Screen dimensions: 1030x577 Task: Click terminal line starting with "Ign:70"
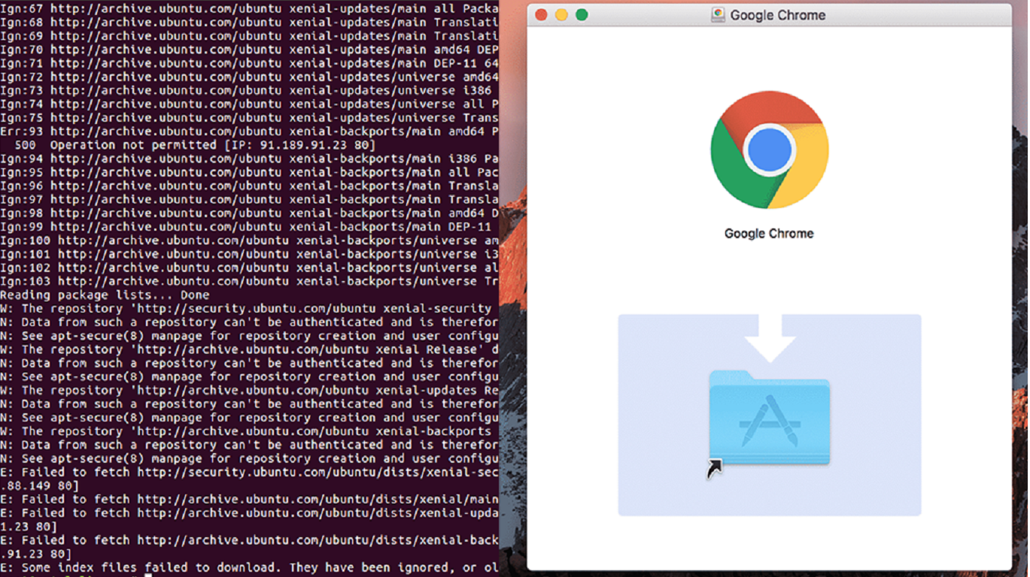(249, 50)
